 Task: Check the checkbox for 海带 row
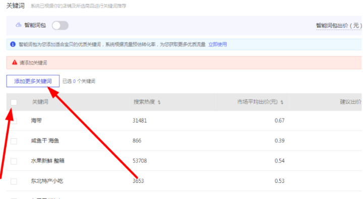(14, 121)
